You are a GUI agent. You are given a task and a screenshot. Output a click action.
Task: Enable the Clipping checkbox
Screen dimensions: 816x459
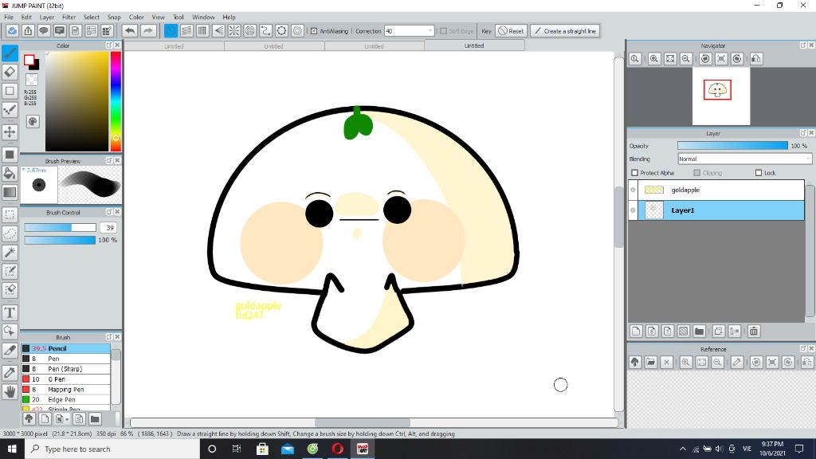click(696, 173)
